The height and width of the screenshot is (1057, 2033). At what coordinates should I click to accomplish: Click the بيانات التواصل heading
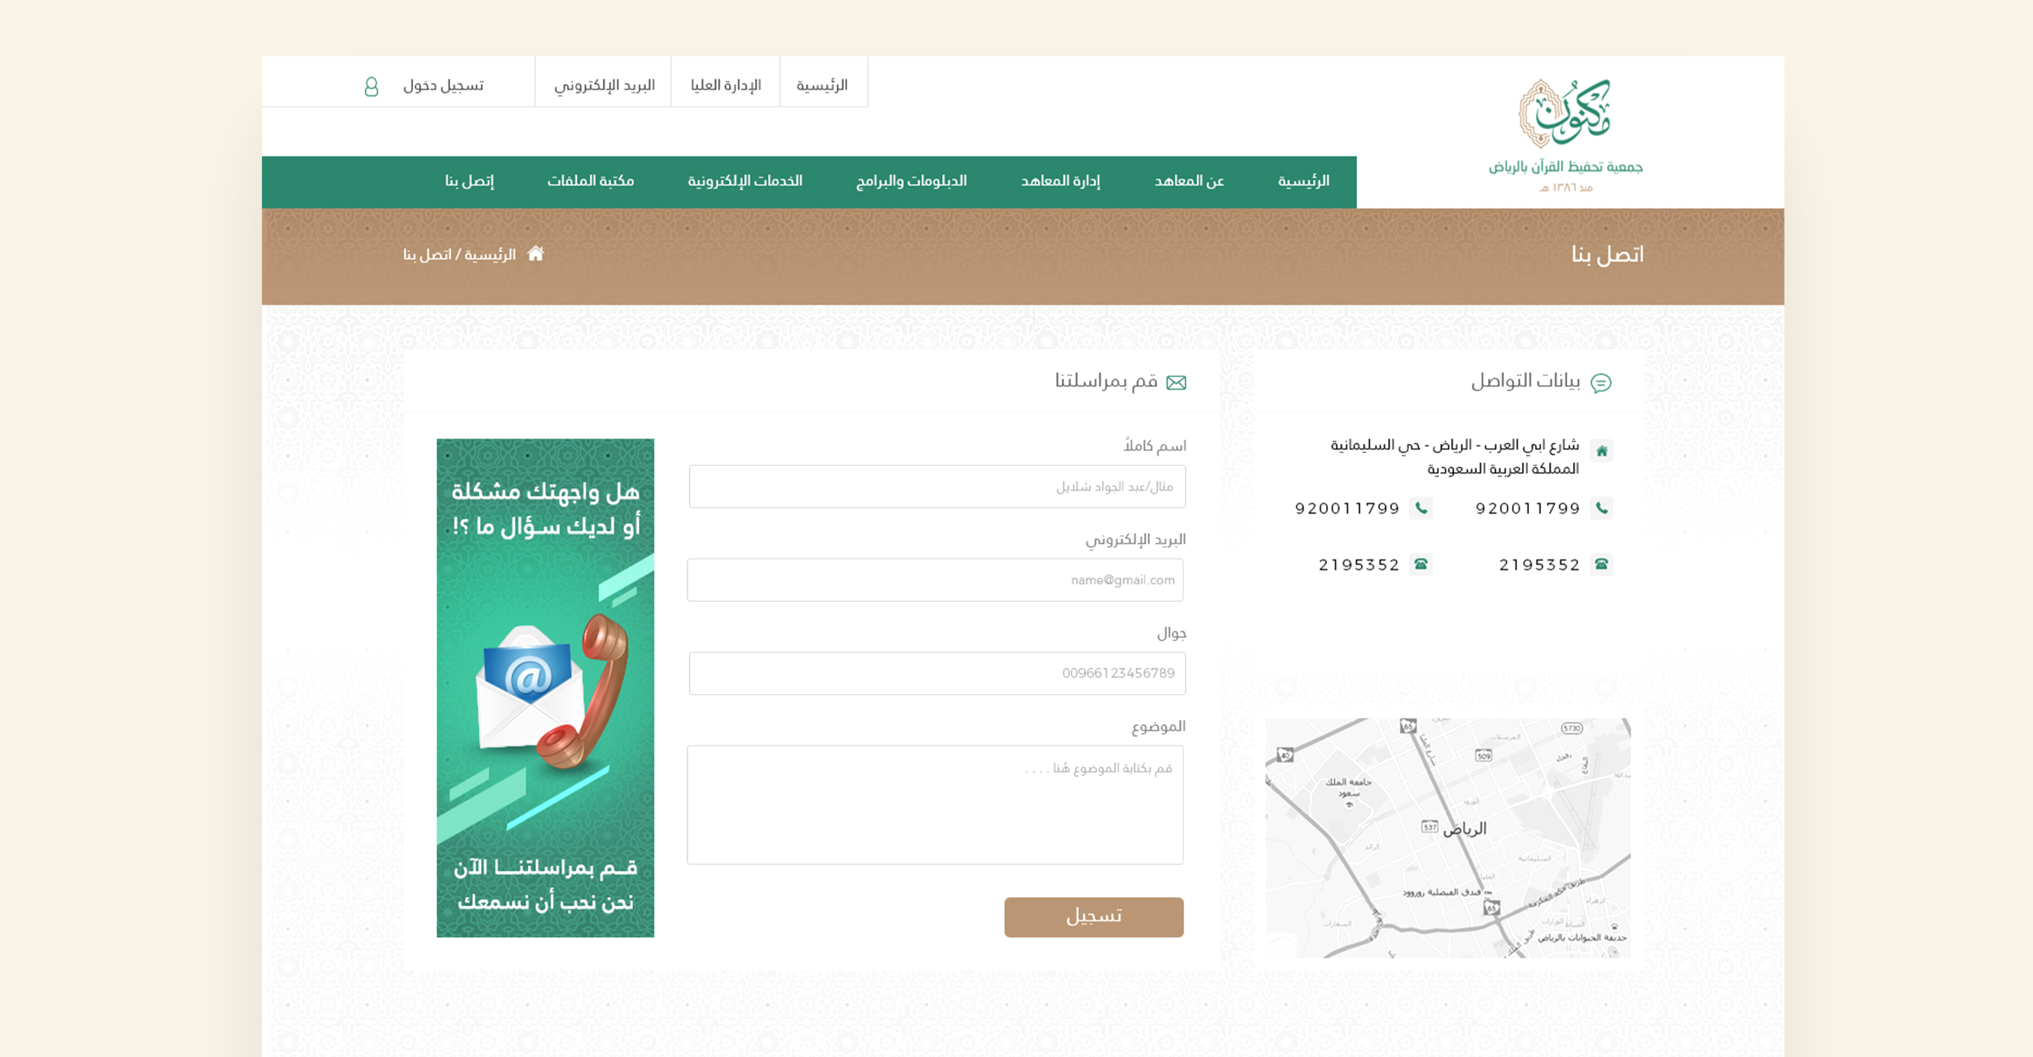(1525, 381)
